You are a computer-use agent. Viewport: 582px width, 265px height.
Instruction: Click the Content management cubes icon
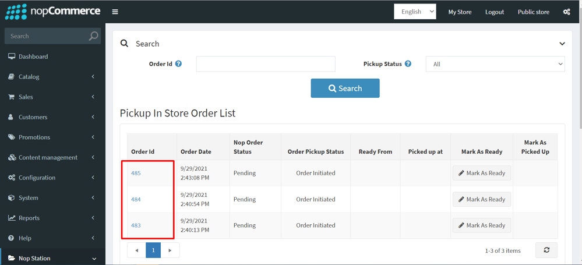[12, 157]
